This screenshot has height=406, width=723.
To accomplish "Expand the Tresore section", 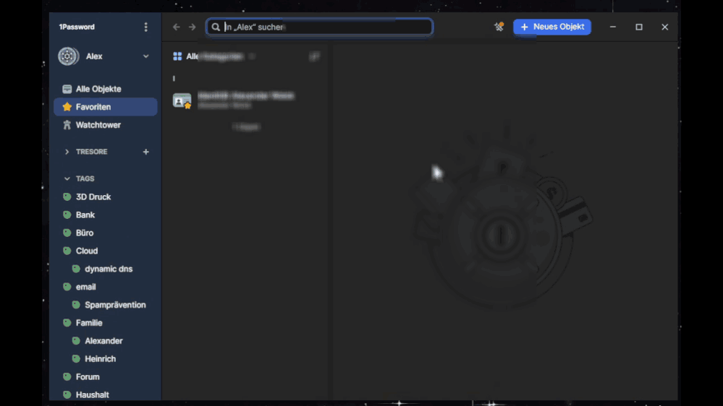I will click(x=67, y=152).
